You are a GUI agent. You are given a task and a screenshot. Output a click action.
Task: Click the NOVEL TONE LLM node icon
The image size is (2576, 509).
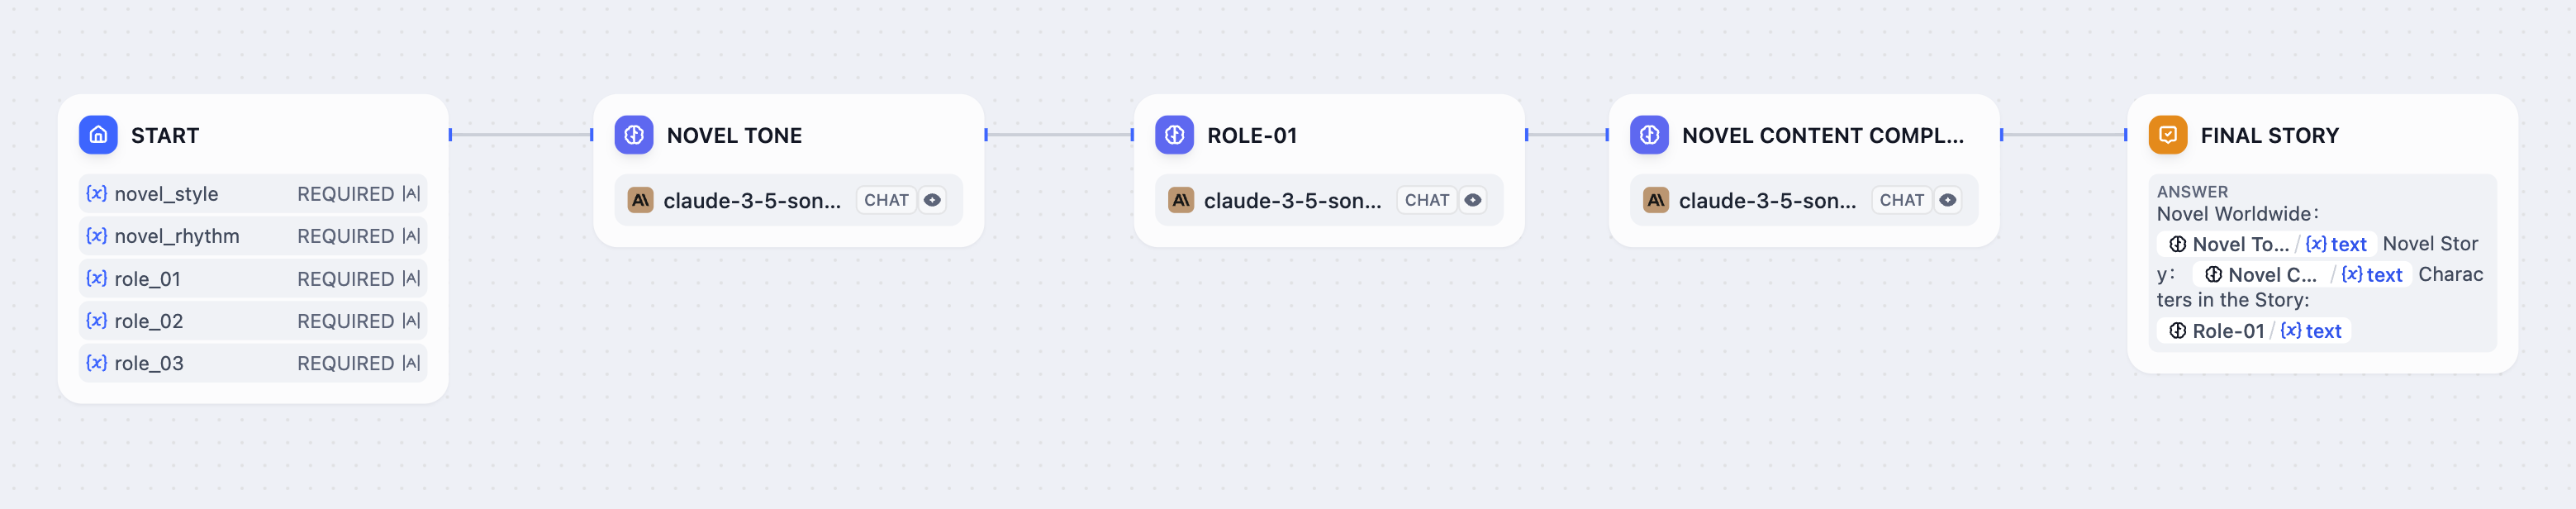point(634,135)
